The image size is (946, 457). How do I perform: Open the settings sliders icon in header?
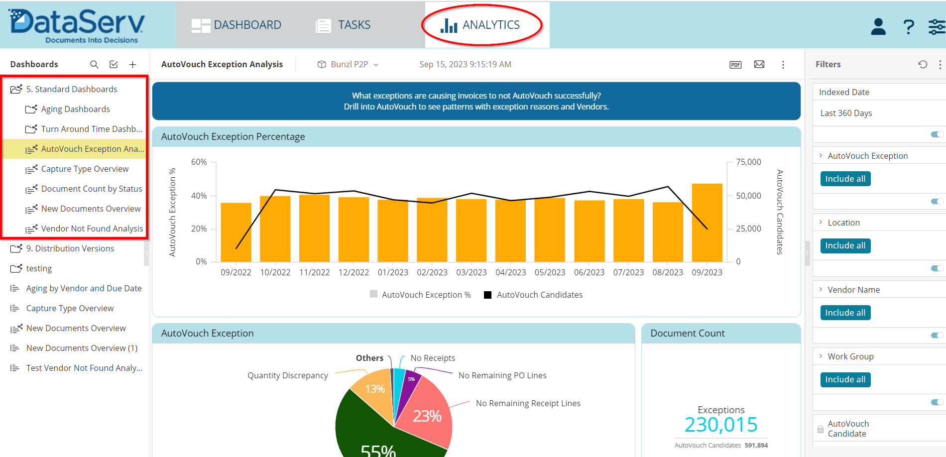coord(937,26)
